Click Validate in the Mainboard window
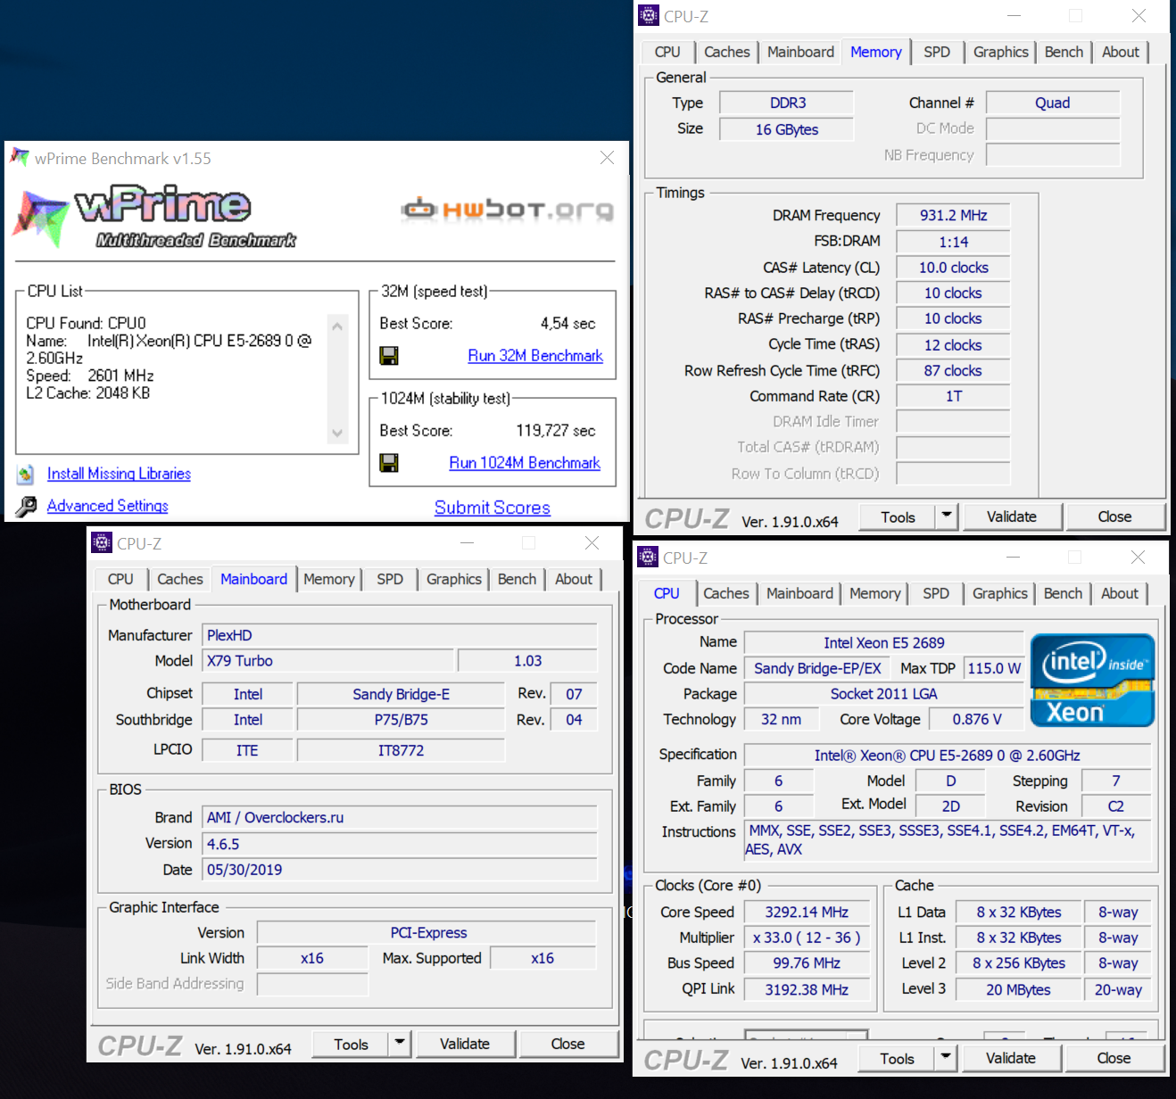1176x1099 pixels. pos(465,1044)
